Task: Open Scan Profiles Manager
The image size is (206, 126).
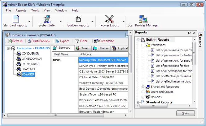Action: [143, 19]
